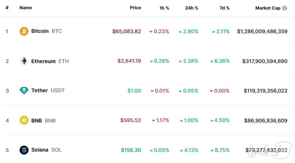Click the Tether green logo icon
Image resolution: width=295 pixels, height=163 pixels.
tap(24, 91)
